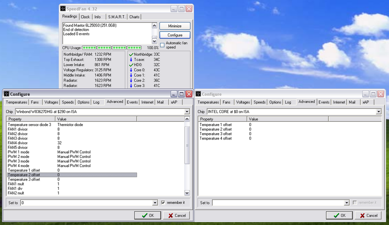This screenshot has height=225, width=389.
Task: Click the 'Lower Intake: 861 RPM' reading
Action: click(x=86, y=65)
